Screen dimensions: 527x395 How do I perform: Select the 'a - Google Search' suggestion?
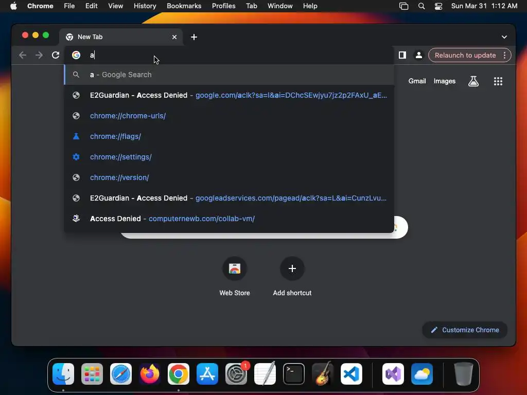coord(229,75)
